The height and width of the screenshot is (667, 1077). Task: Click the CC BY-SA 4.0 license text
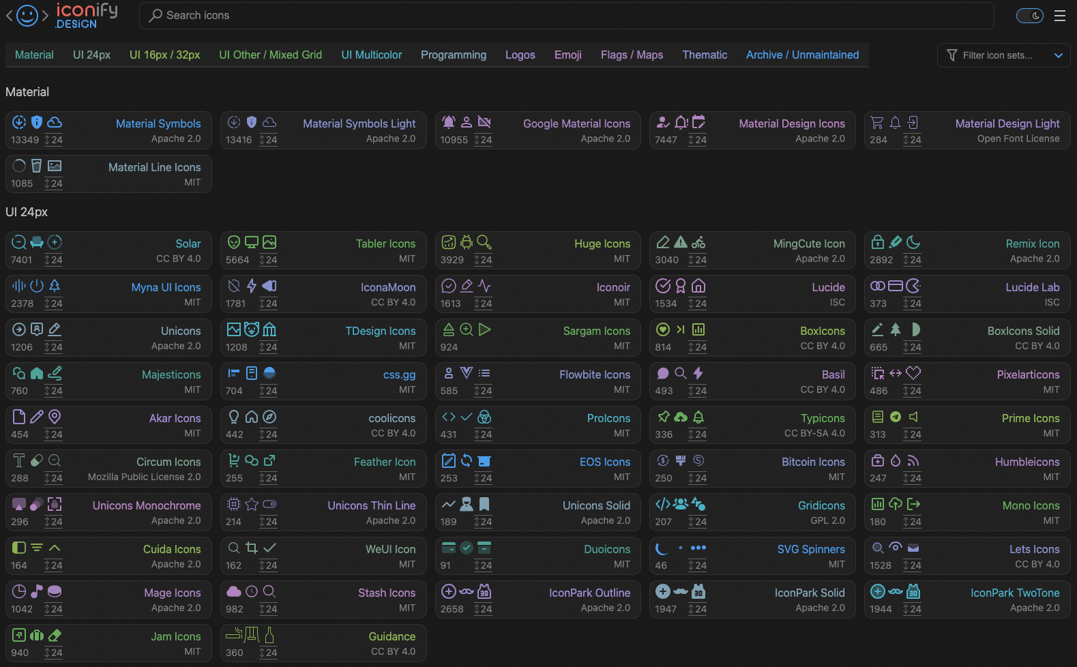814,433
